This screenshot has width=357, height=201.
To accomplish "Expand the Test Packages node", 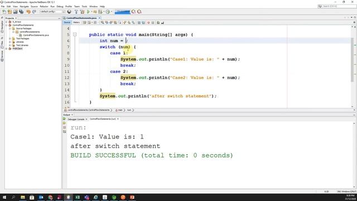I will click(x=10, y=39).
